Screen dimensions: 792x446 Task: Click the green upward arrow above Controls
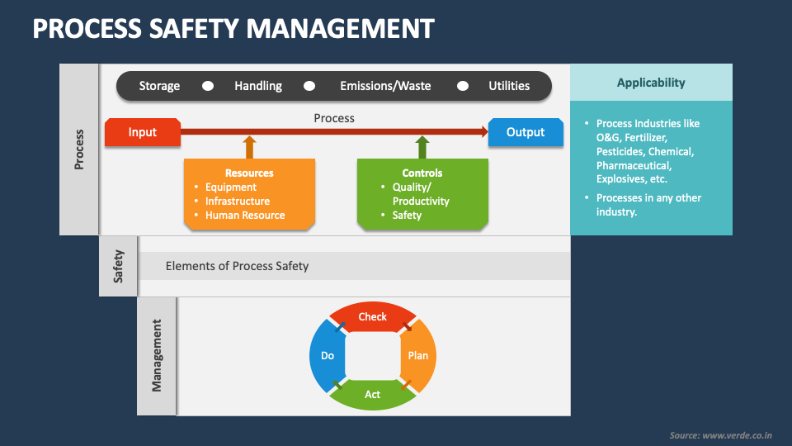tap(422, 147)
